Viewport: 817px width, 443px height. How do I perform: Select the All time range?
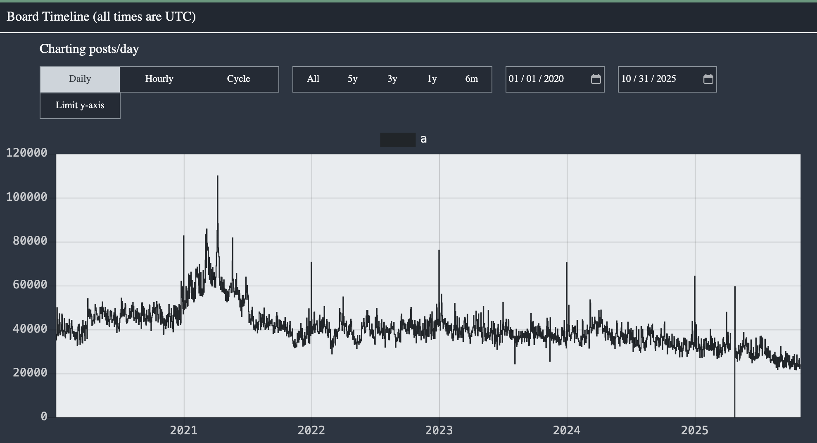pyautogui.click(x=313, y=79)
